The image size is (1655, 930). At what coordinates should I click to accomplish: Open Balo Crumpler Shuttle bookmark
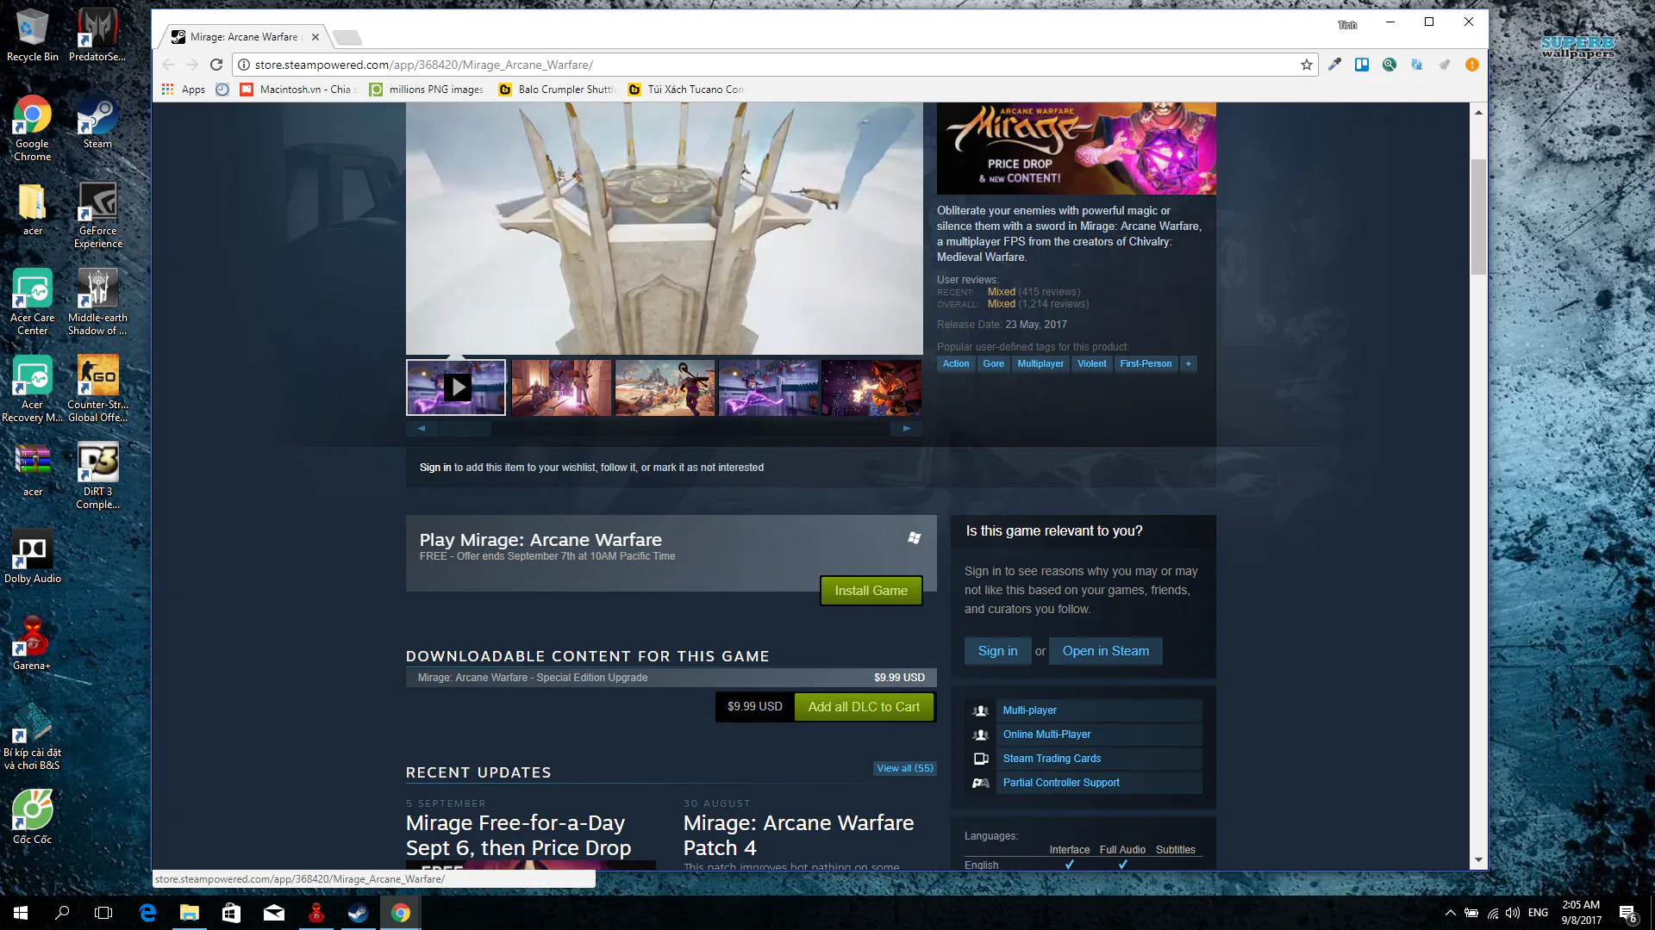tap(558, 90)
